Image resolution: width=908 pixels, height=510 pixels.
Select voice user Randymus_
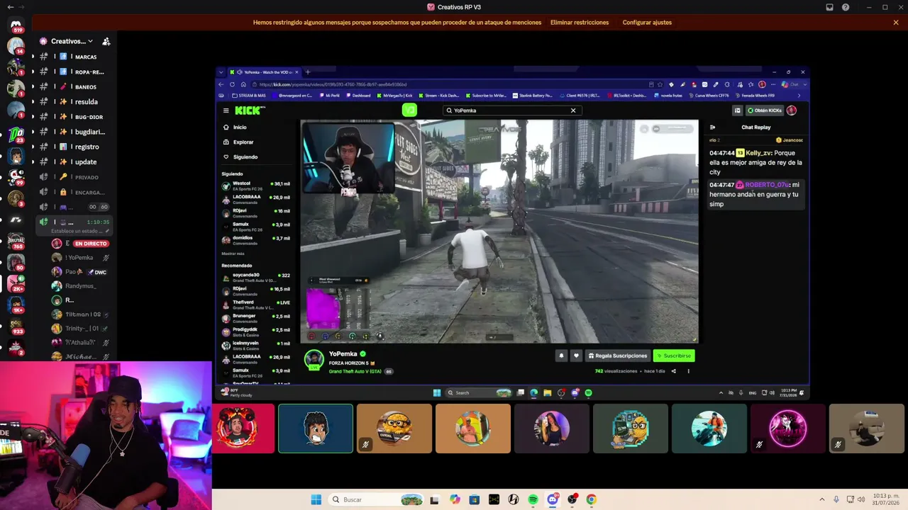[x=81, y=286]
